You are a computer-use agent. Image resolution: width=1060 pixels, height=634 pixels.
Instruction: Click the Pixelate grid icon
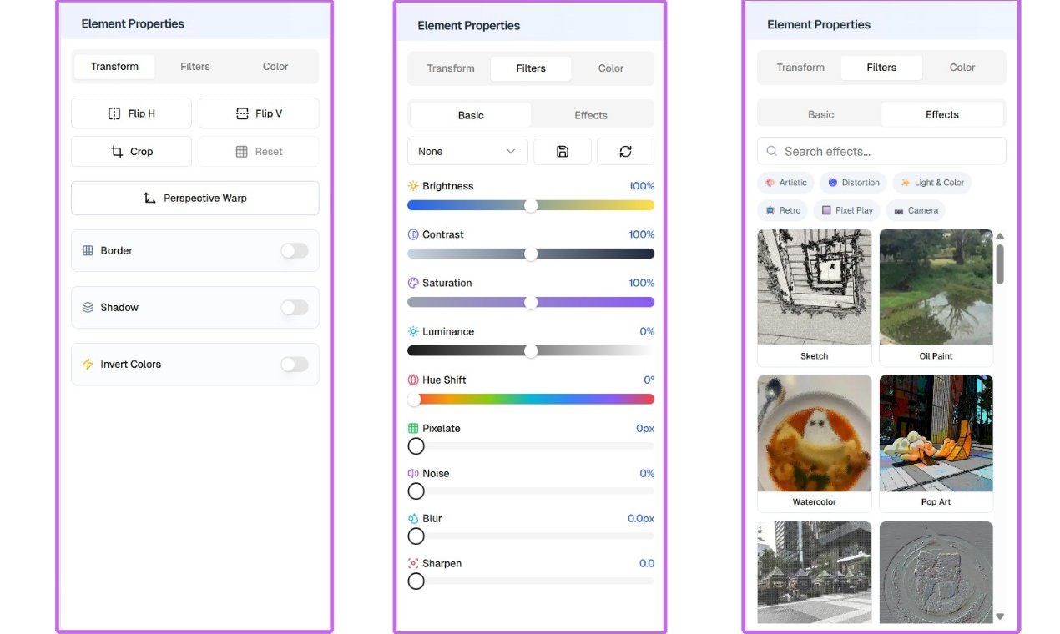coord(412,428)
